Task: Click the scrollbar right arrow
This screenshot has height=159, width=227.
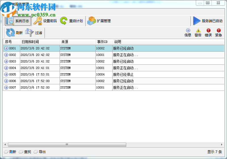Action: click(x=222, y=145)
